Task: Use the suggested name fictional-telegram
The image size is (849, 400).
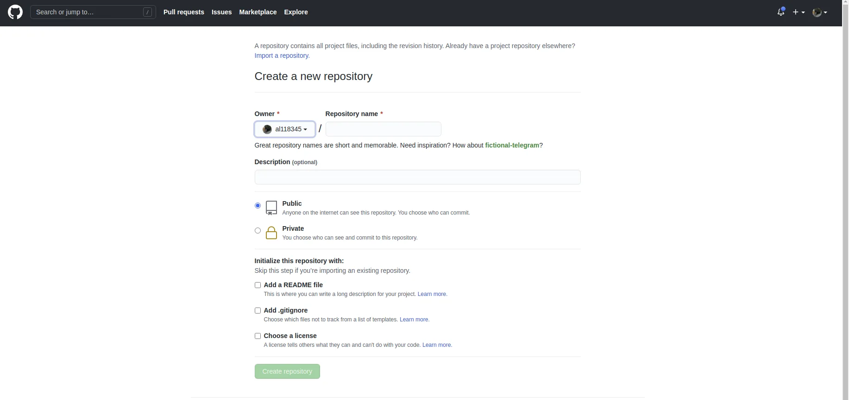Action: (x=512, y=145)
